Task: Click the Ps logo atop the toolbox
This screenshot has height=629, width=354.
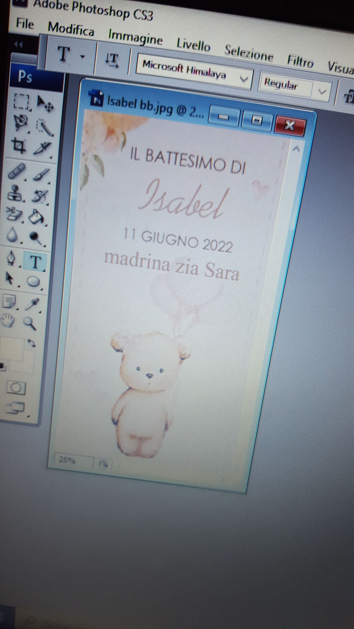Action: [25, 76]
